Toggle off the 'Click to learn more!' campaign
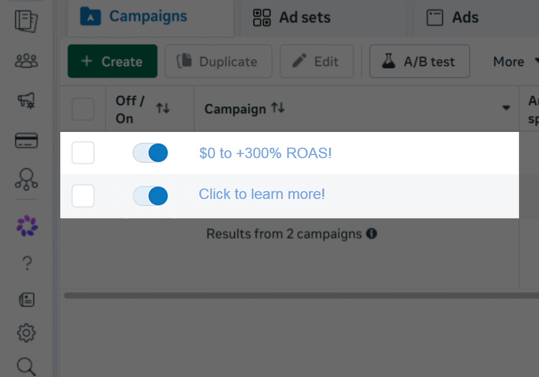This screenshot has width=539, height=377. click(x=150, y=196)
